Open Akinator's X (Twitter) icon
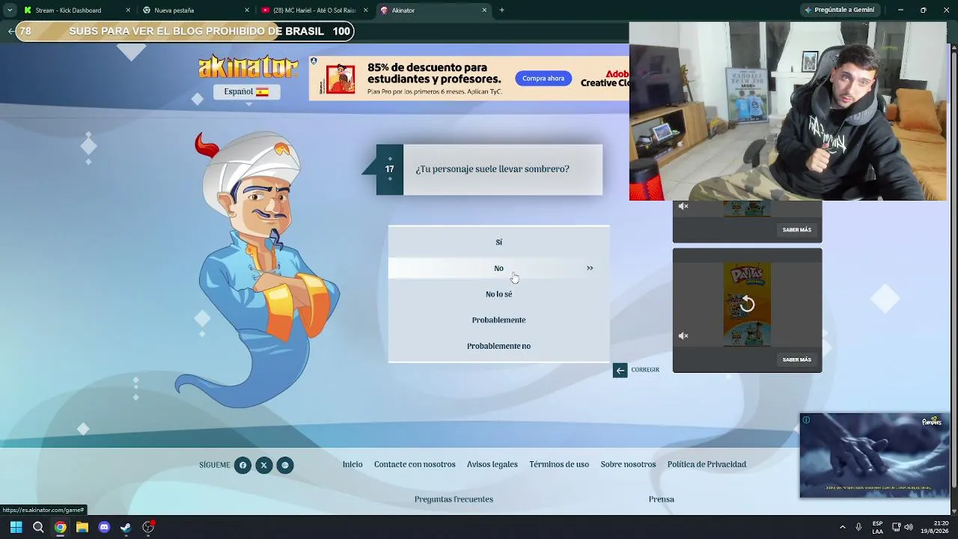Viewport: 958px width, 539px height. coord(263,466)
